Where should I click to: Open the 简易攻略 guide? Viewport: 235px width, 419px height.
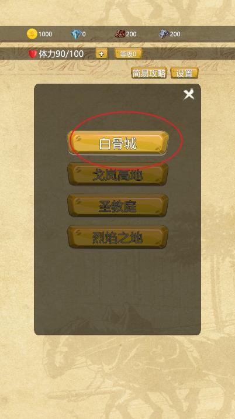[x=149, y=73]
